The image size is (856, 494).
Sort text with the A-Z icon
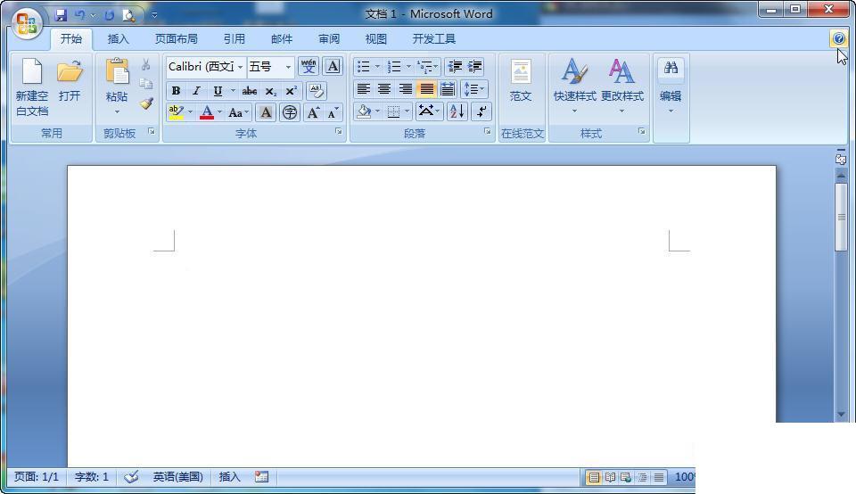click(x=457, y=111)
